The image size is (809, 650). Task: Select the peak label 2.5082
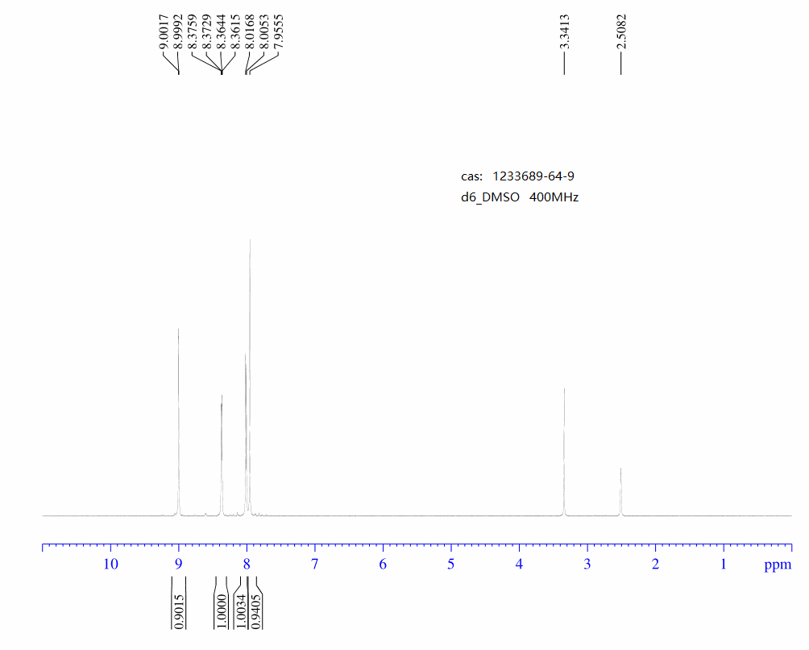[622, 32]
